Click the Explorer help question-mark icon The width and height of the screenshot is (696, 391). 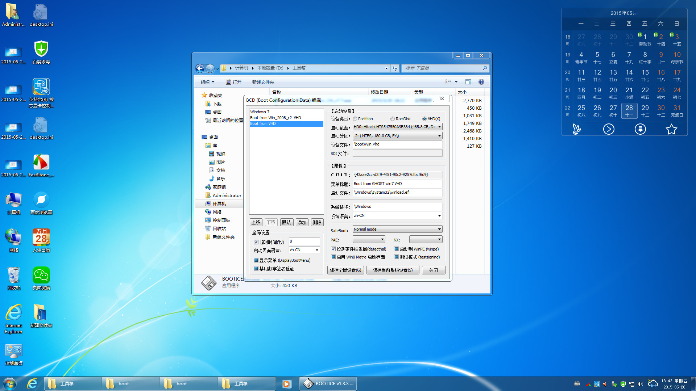click(x=481, y=82)
